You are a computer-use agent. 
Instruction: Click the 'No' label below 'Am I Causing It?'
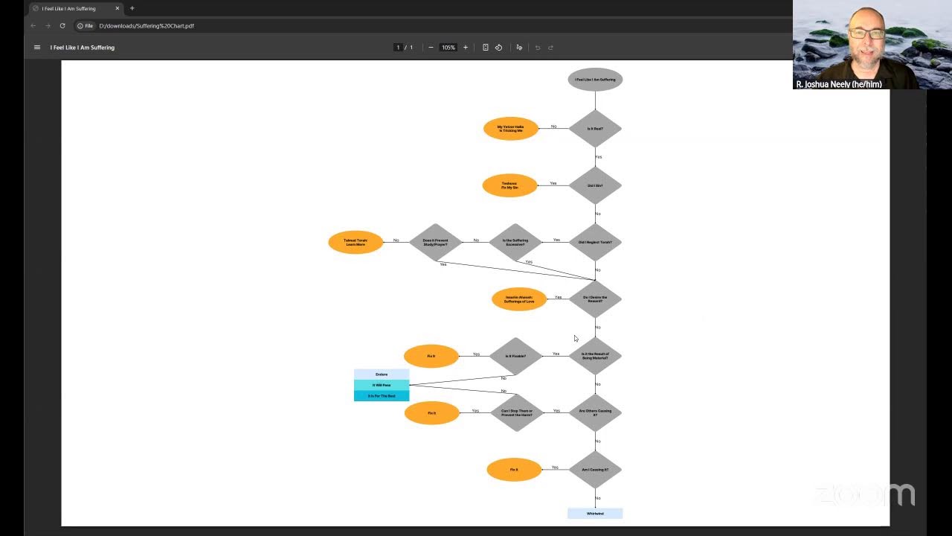pos(598,498)
